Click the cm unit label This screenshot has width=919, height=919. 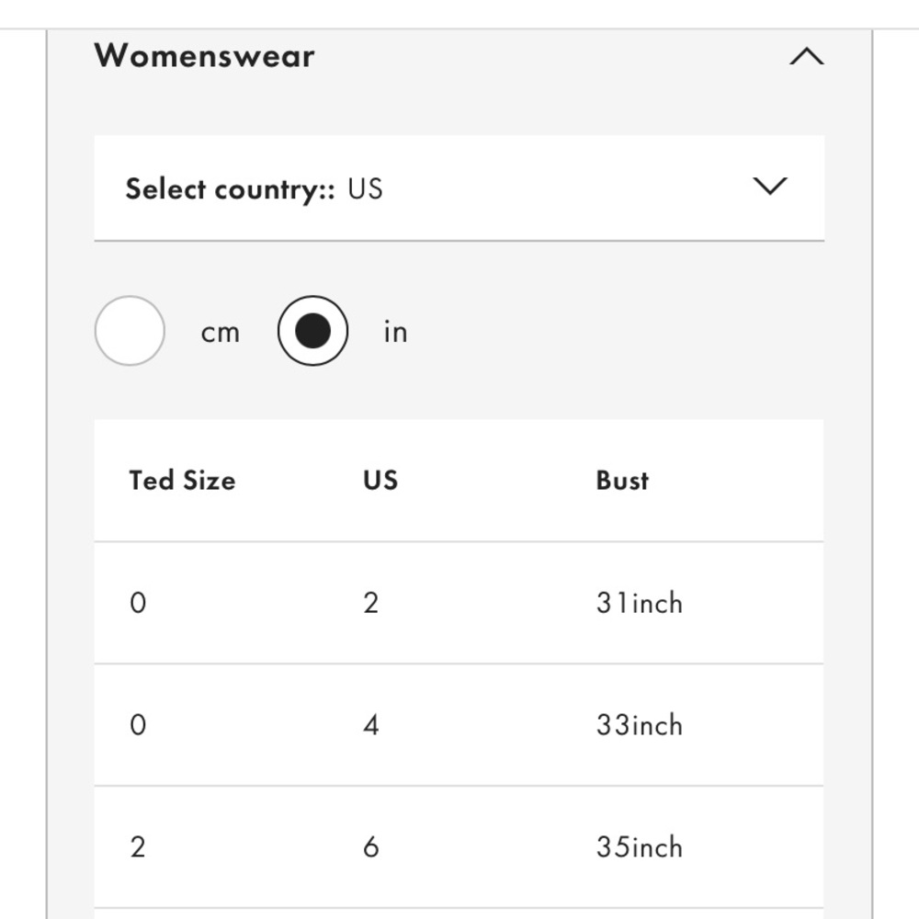[x=221, y=333]
